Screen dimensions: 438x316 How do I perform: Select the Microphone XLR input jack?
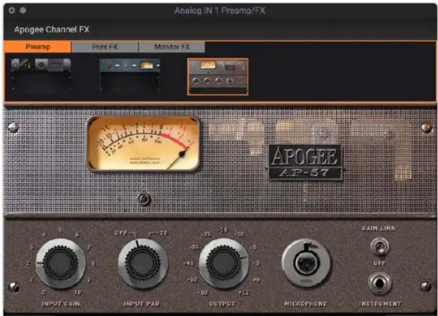click(305, 263)
